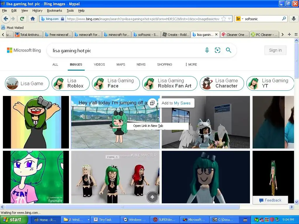Click the scroll to top arrow button
299x224 pixels.
click(x=152, y=197)
